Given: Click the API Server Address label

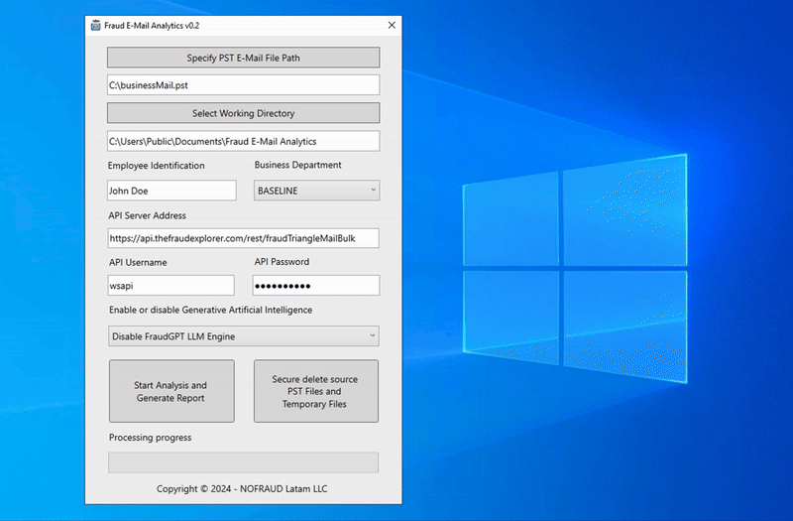Looking at the screenshot, I should [x=147, y=215].
